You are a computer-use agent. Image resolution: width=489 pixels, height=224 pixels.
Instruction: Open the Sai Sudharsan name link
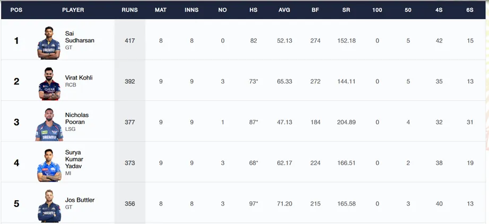click(80, 37)
